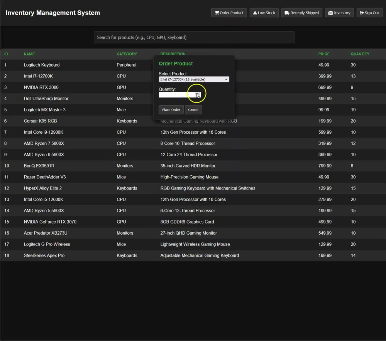Viewport: 386px width, 341px height.
Task: Click the High-Precision Gaming Mouse description
Action: [x=189, y=177]
